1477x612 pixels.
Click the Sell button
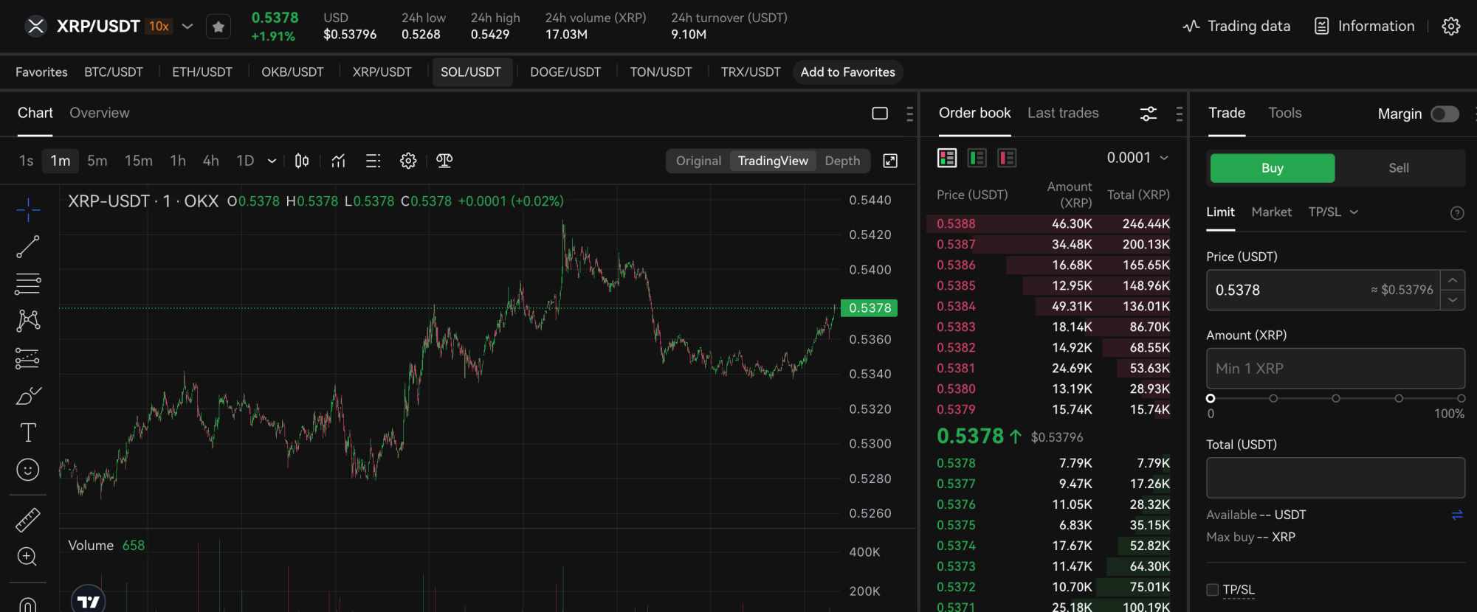tap(1399, 168)
